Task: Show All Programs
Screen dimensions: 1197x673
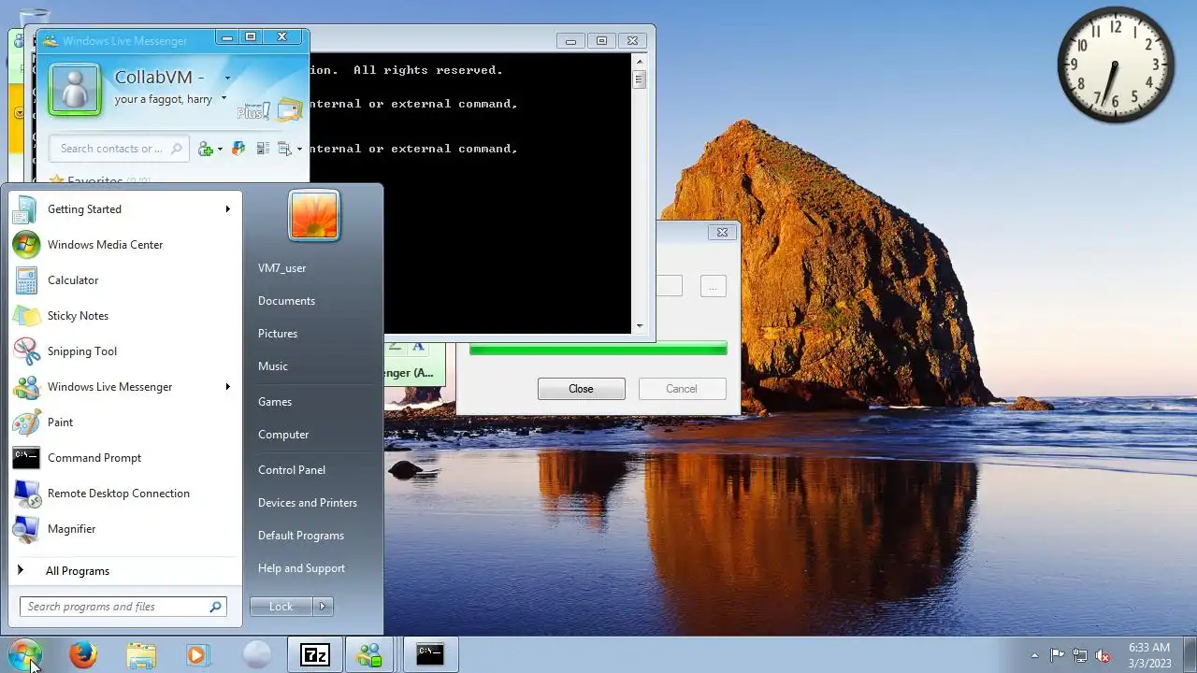Action: click(78, 571)
